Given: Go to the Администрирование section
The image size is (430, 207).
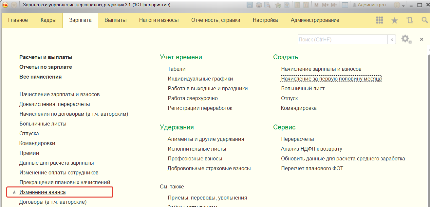Looking at the screenshot, I should 315,20.
